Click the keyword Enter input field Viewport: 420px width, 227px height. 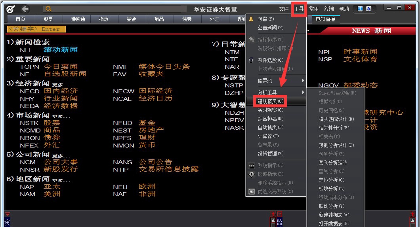pos(36,29)
